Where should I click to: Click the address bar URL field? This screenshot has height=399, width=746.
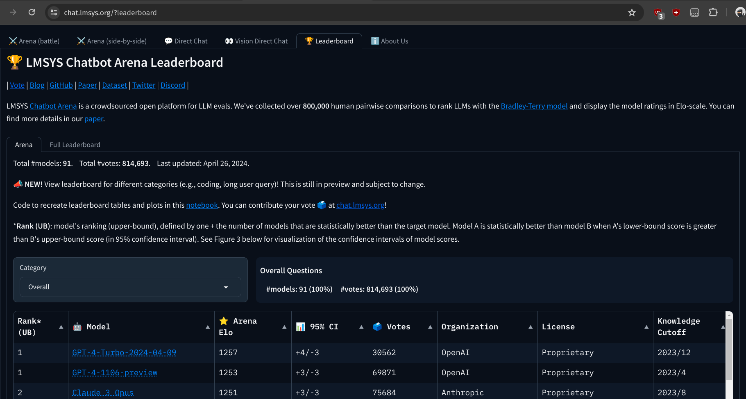(344, 13)
